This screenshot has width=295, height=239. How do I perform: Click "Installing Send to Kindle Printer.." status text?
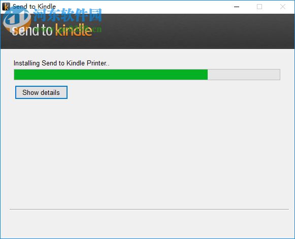61,63
